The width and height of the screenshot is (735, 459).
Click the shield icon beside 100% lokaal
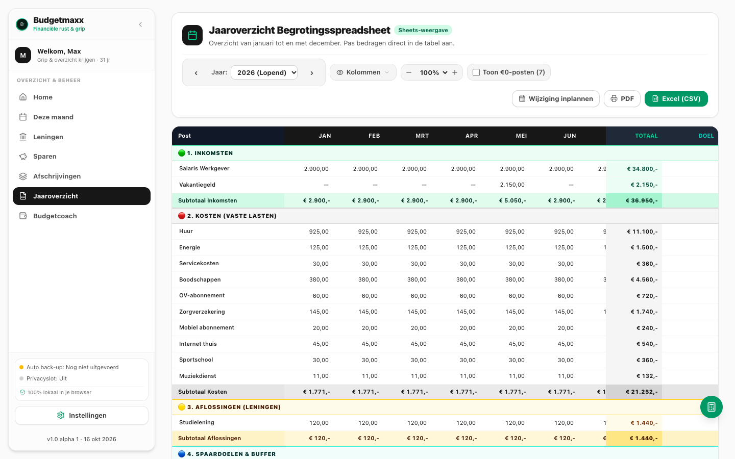(x=22, y=393)
